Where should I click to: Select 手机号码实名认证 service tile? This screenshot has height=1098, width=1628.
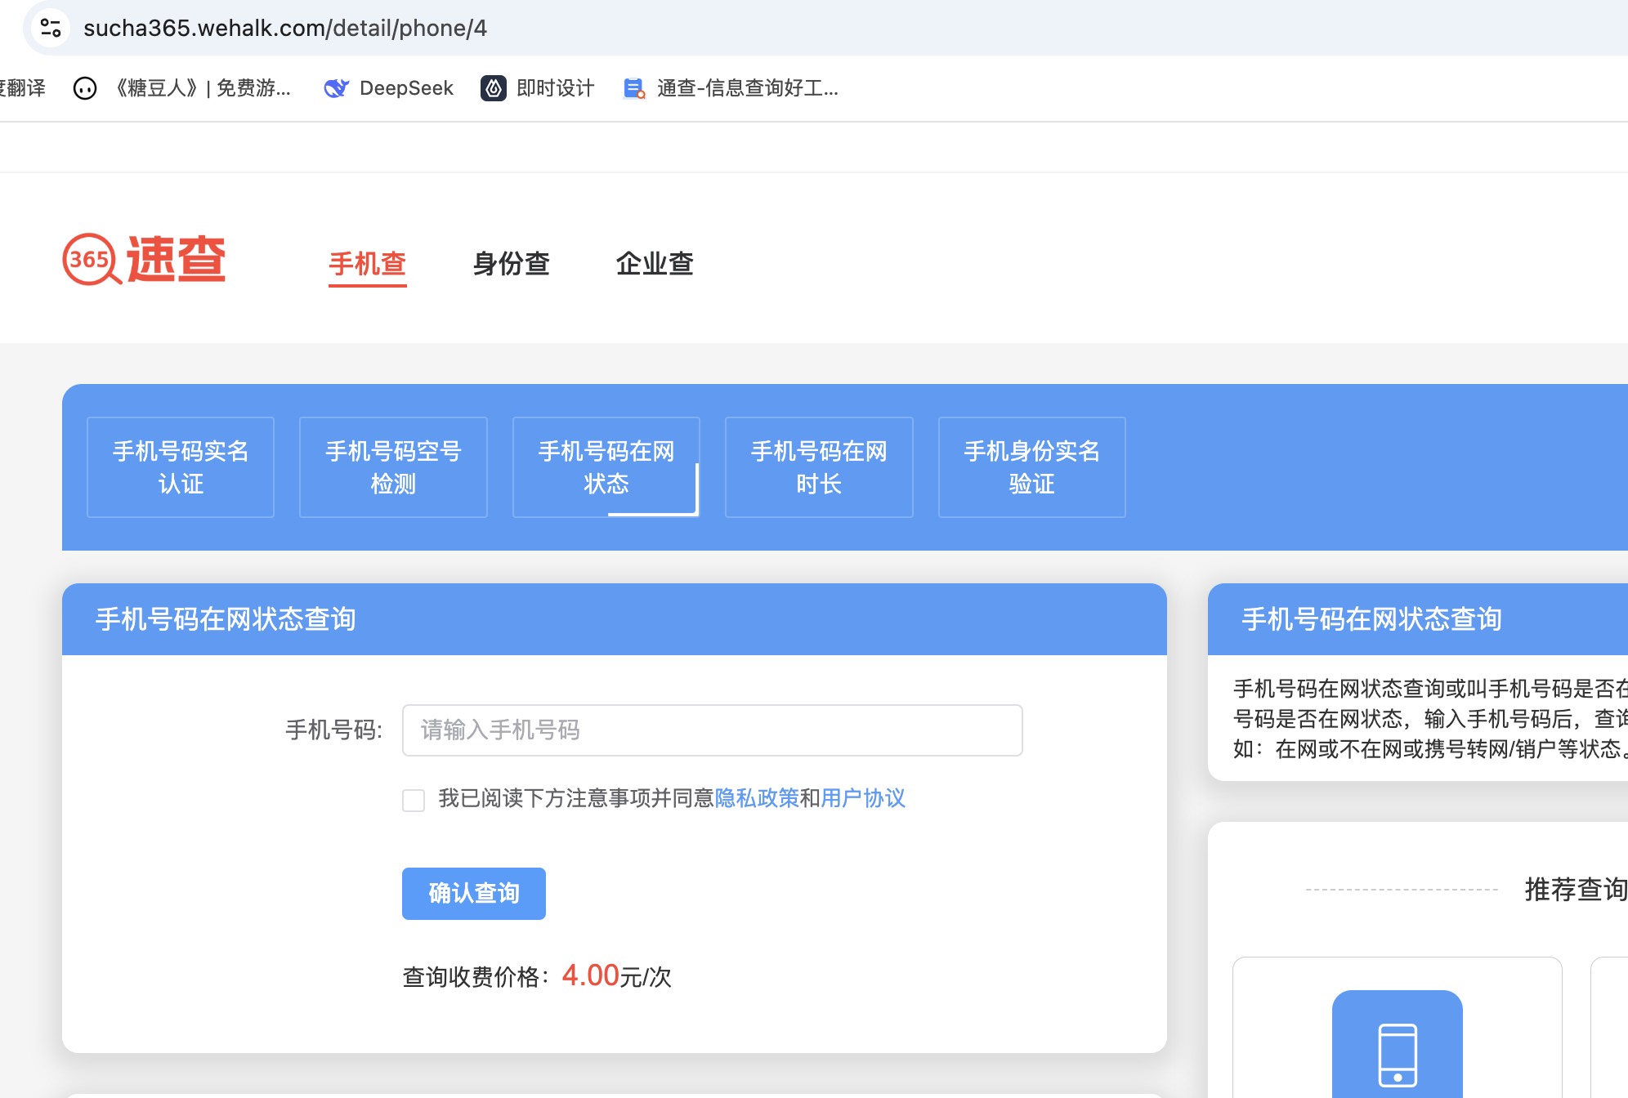point(181,467)
